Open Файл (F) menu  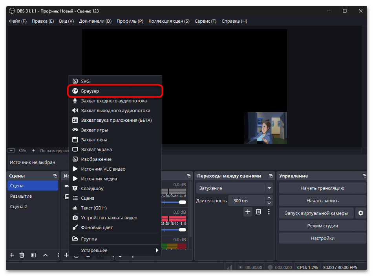coord(18,21)
